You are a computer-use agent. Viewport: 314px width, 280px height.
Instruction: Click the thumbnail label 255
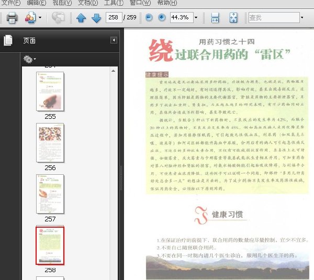point(50,116)
